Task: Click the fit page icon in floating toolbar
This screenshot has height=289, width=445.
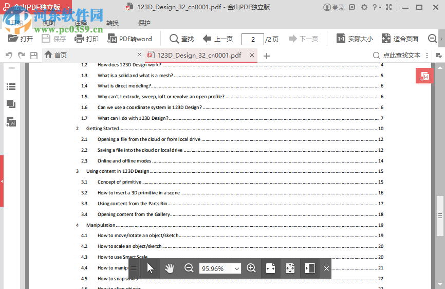Action: [290, 268]
